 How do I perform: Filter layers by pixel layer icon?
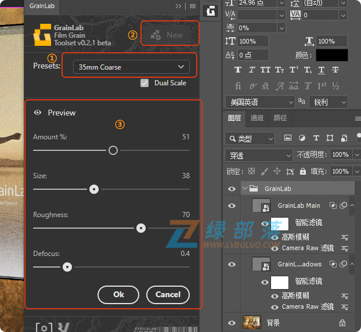tap(288, 138)
